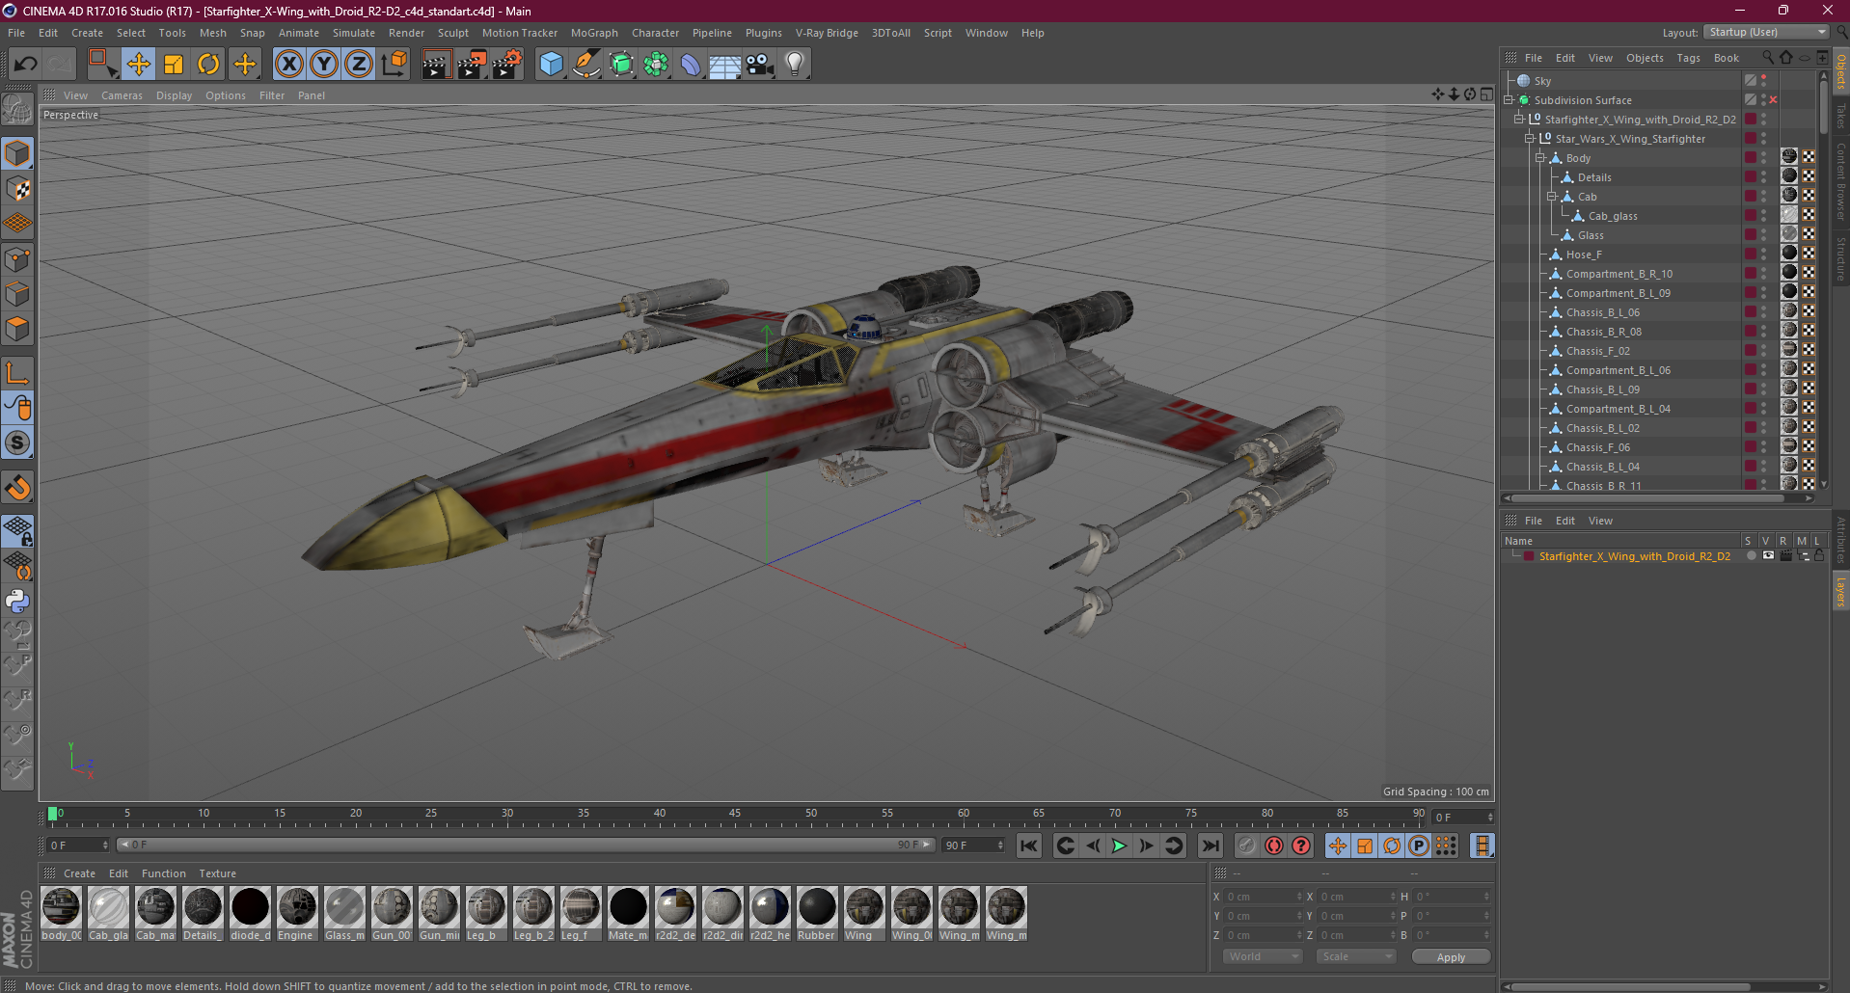The width and height of the screenshot is (1850, 993).
Task: Play the animation forward
Action: [x=1119, y=845]
